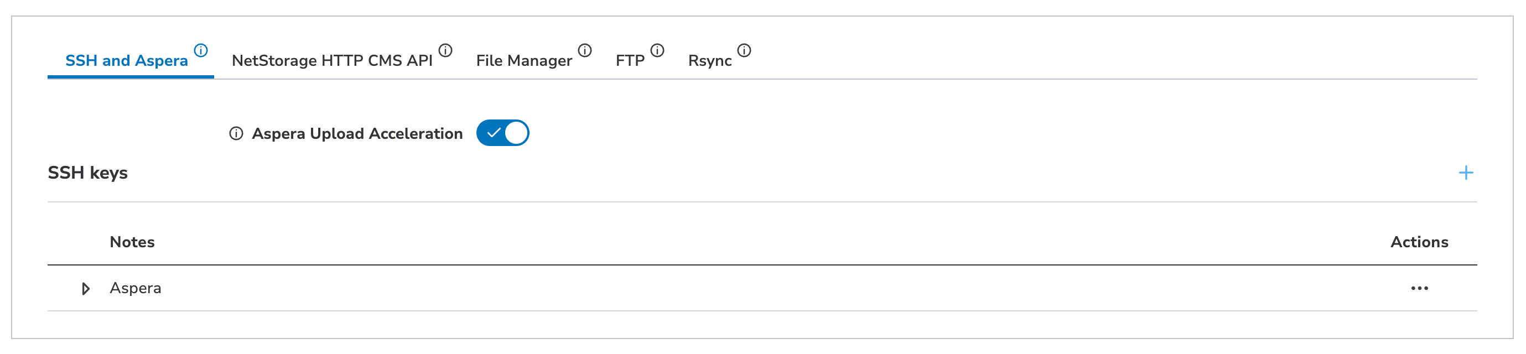Image resolution: width=1526 pixels, height=354 pixels.
Task: Click the info icon next to FTP
Action: point(657,50)
